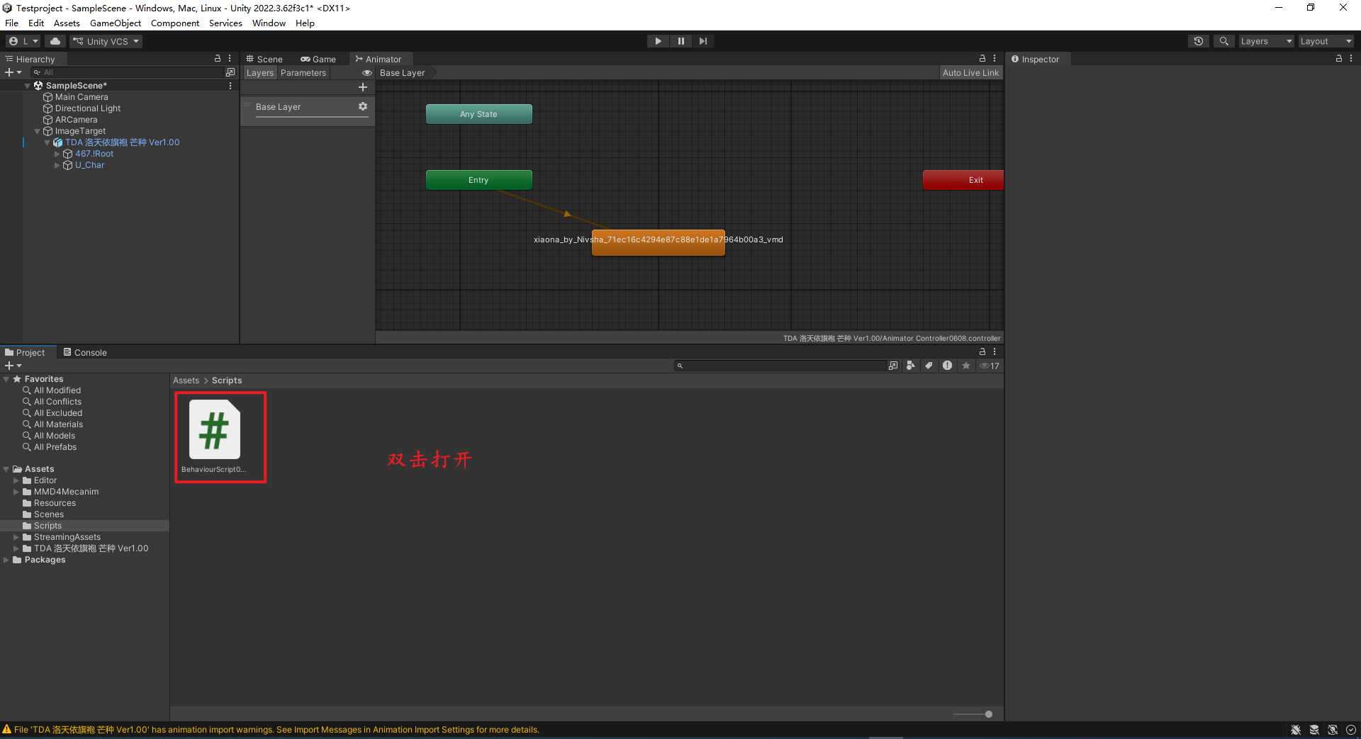Open the Layout dropdown
Screen dimensions: 1361x739
point(1326,41)
